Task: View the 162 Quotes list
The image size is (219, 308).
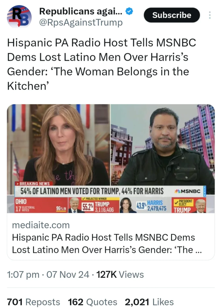Action: 92,302
